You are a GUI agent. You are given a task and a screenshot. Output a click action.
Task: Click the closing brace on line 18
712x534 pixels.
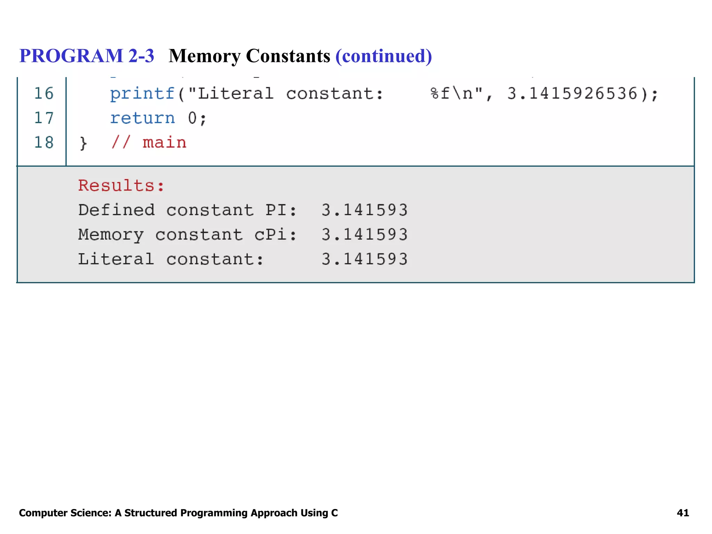point(83,143)
